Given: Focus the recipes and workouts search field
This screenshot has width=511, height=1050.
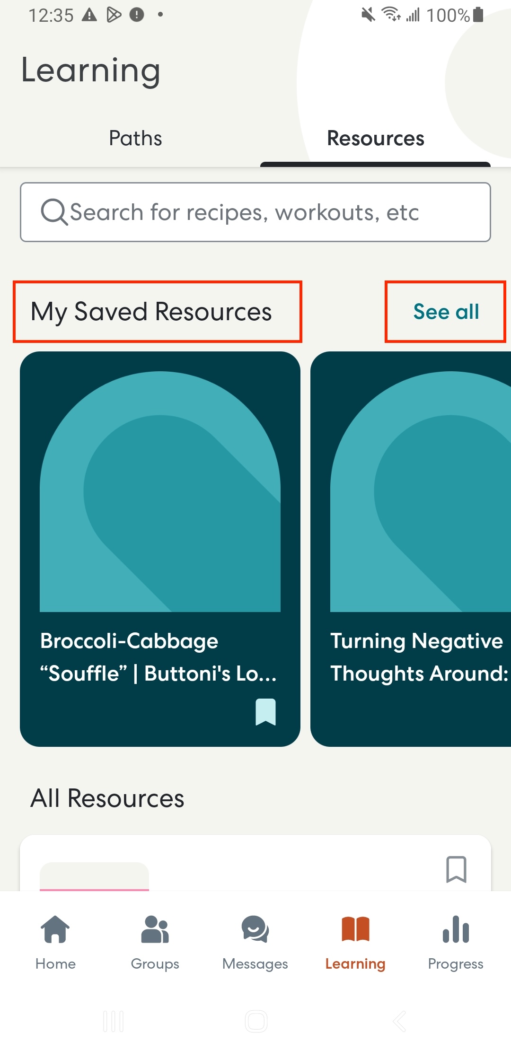Looking at the screenshot, I should (x=255, y=212).
